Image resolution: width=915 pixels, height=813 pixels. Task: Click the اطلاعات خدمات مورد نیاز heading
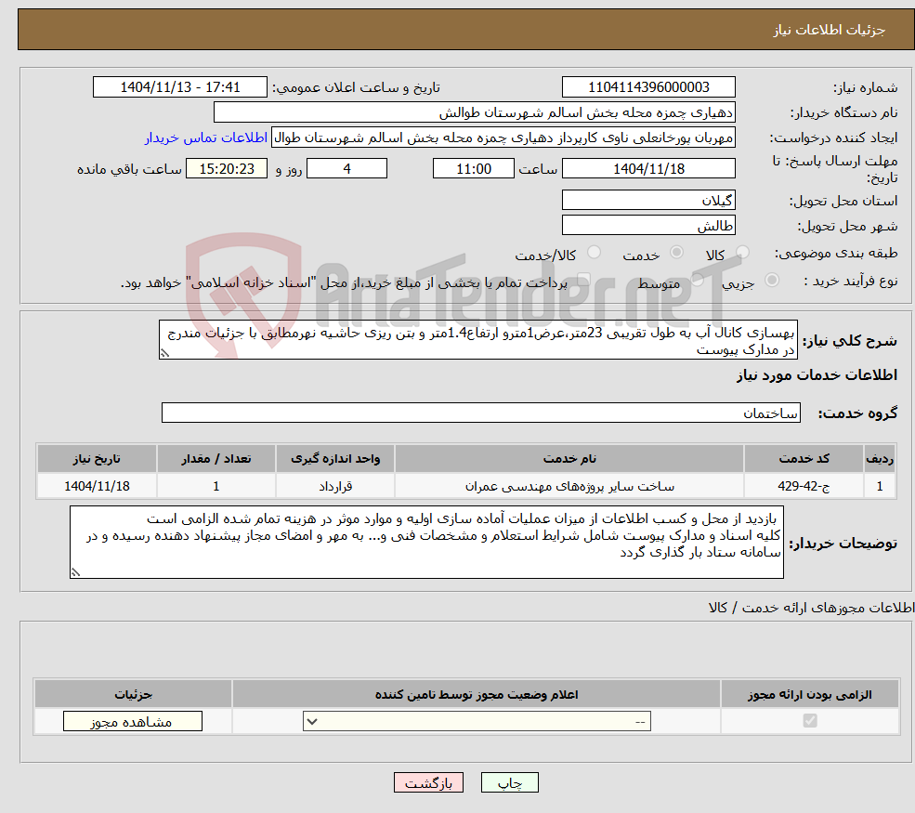(817, 375)
